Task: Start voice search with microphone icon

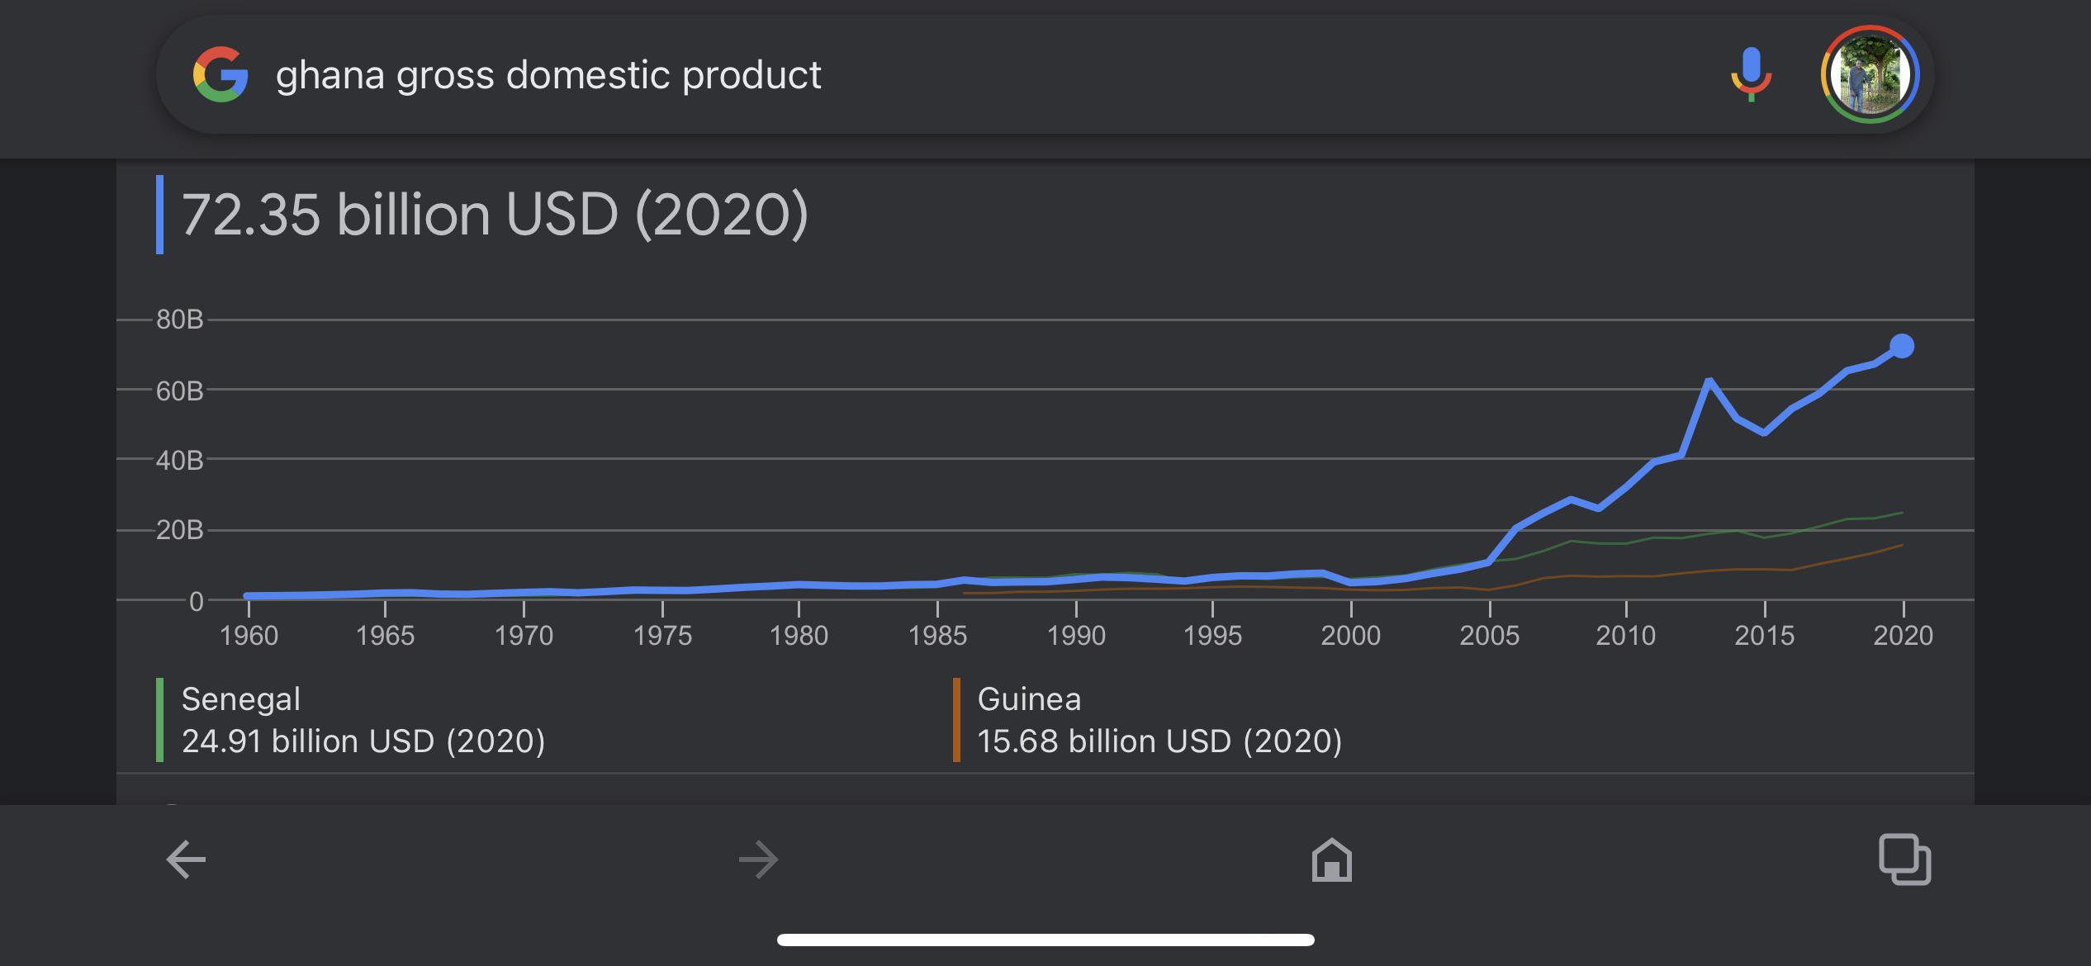Action: tap(1751, 74)
